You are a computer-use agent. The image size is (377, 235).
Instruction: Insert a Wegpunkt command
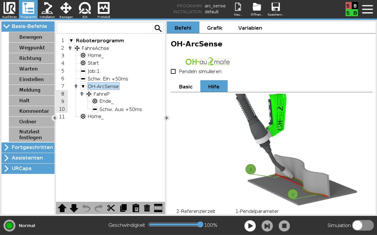[x=32, y=48]
